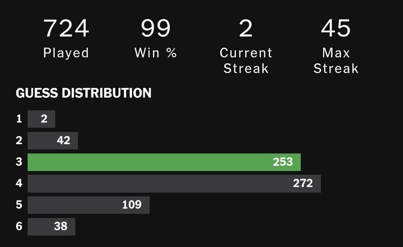The width and height of the screenshot is (403, 247).
Task: Select the Max Streak label
Action: coord(336,60)
